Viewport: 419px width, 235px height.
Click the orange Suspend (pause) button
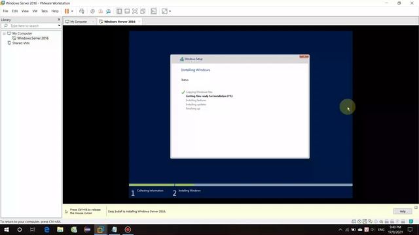(x=67, y=11)
